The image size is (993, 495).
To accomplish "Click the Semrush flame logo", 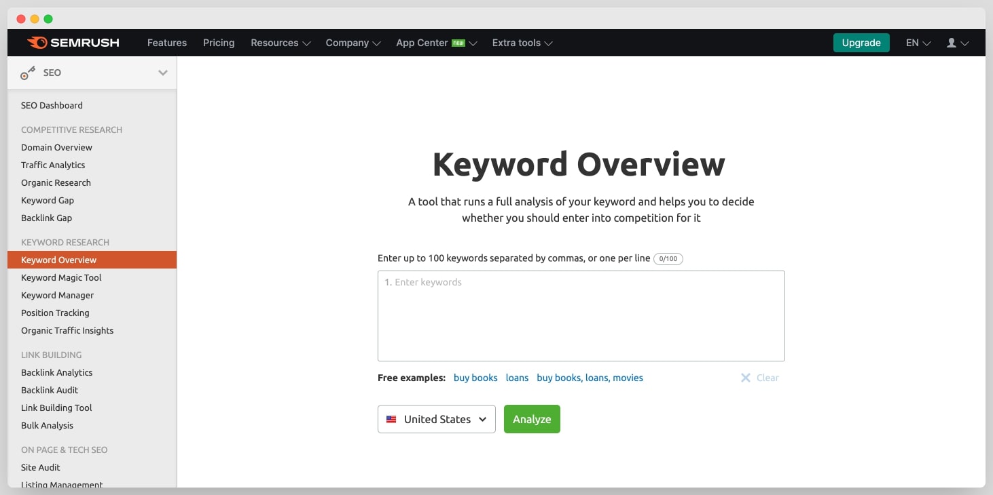I will (37, 43).
